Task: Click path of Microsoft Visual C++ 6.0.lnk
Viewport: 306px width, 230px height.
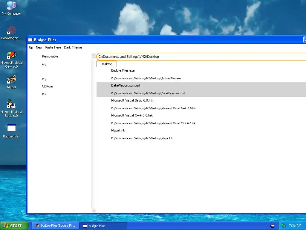Action: point(153,123)
